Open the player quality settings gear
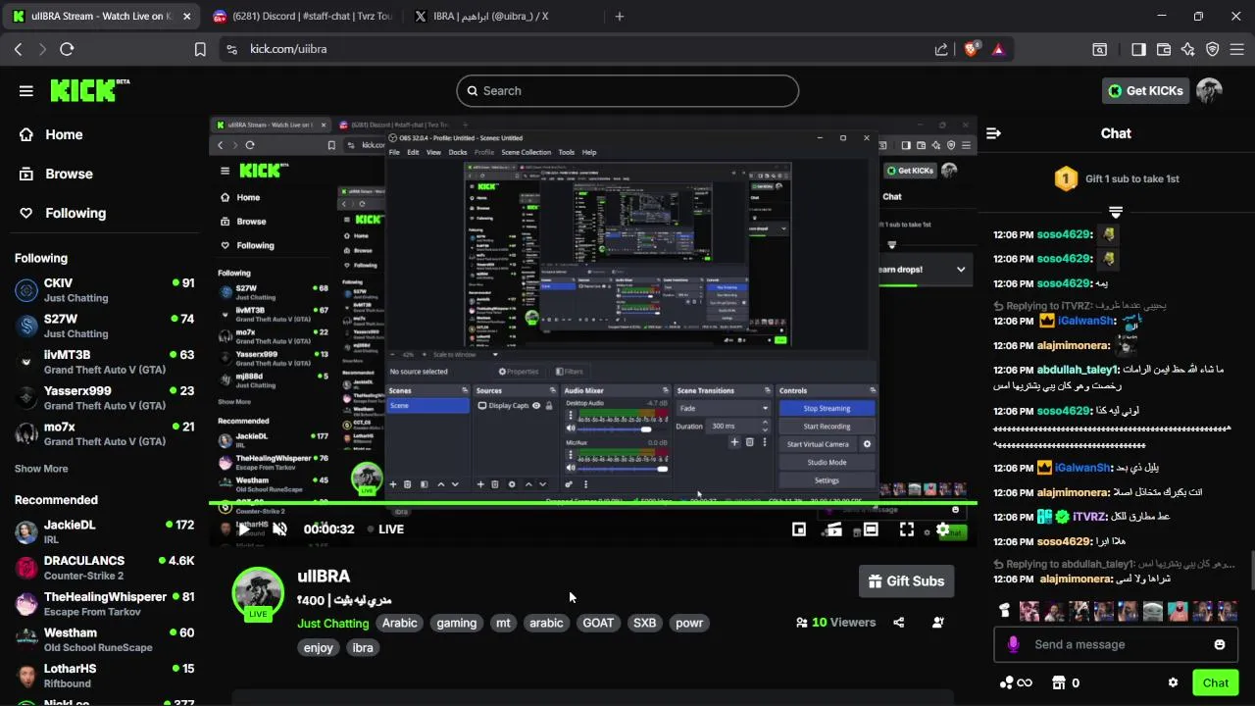This screenshot has height=706, width=1255. 943,529
